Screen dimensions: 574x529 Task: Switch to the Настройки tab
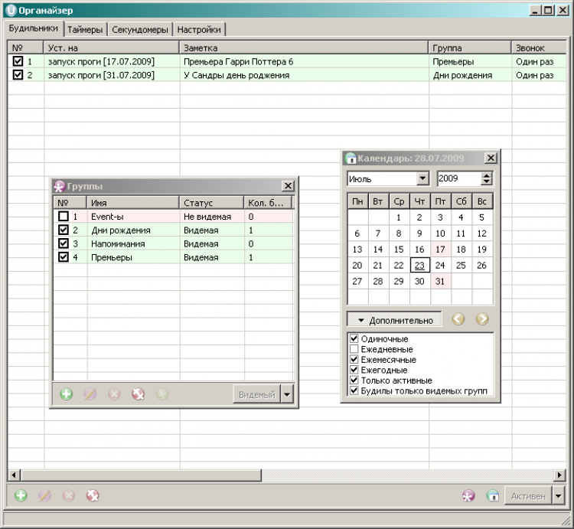pos(199,30)
